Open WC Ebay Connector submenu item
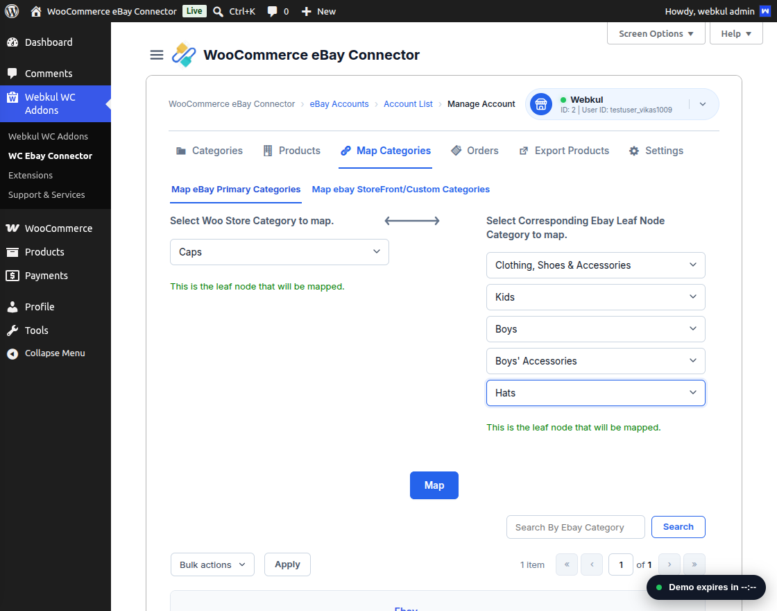This screenshot has height=611, width=777. point(51,156)
